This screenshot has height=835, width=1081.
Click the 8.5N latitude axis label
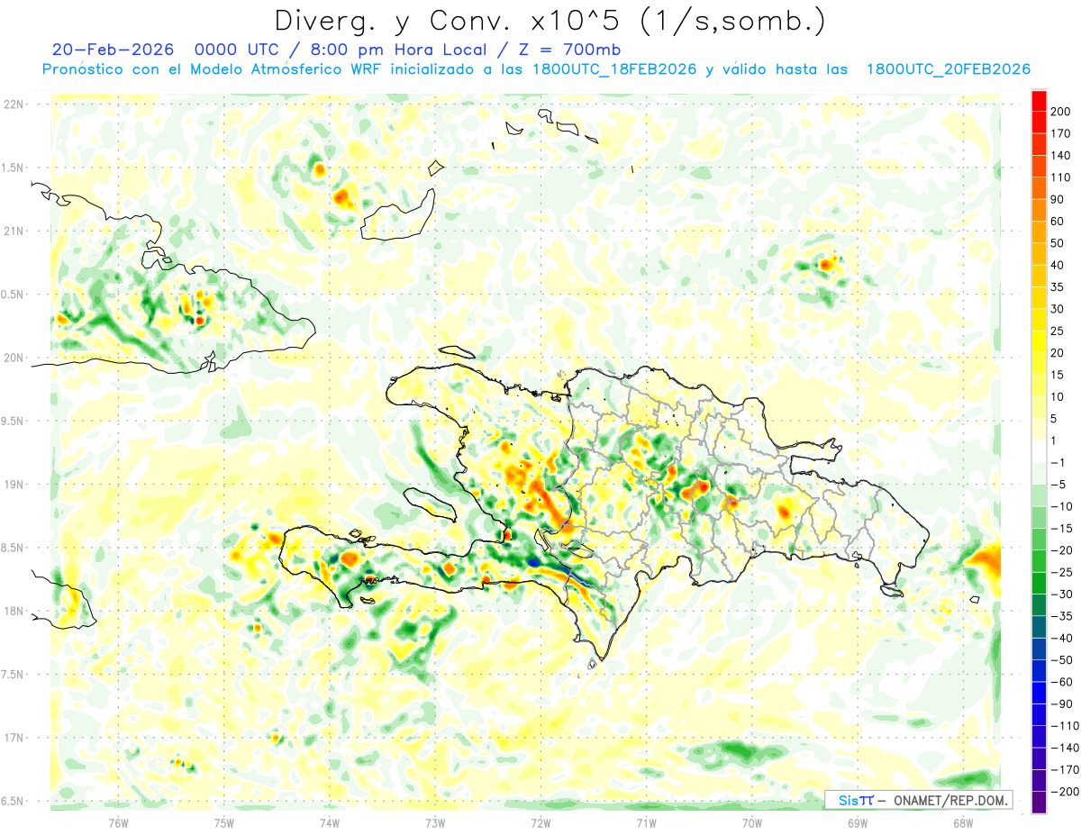pyautogui.click(x=11, y=548)
